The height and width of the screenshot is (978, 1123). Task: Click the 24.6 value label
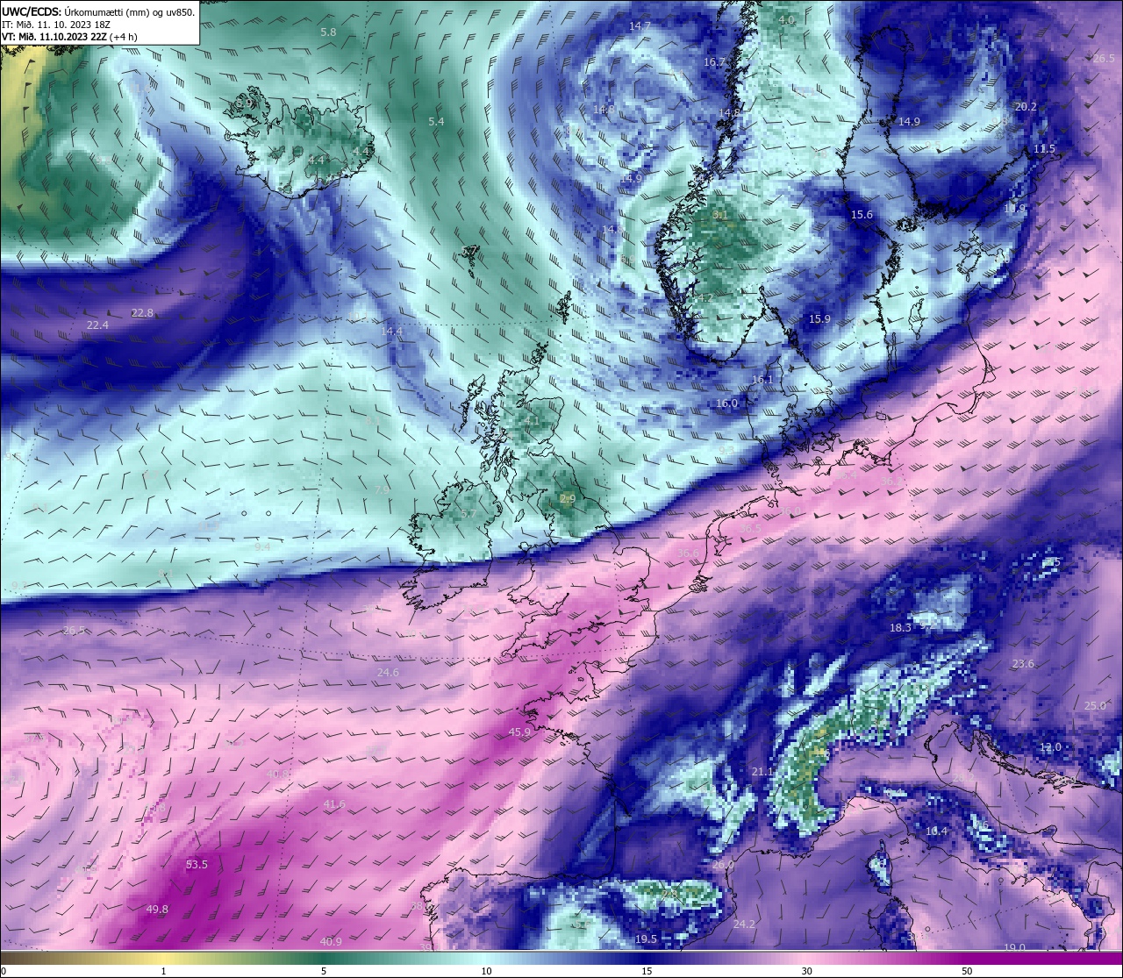(388, 673)
